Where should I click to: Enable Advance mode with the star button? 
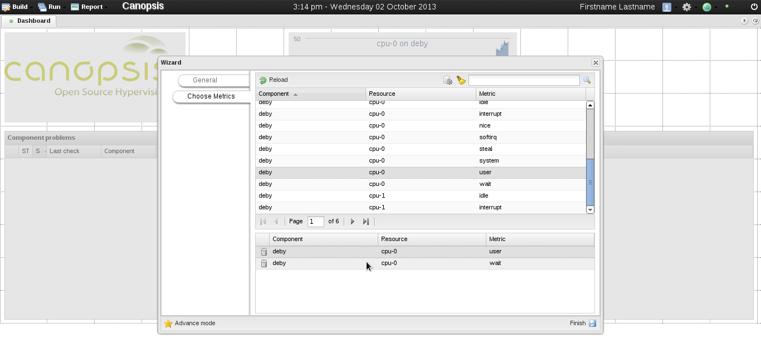189,324
